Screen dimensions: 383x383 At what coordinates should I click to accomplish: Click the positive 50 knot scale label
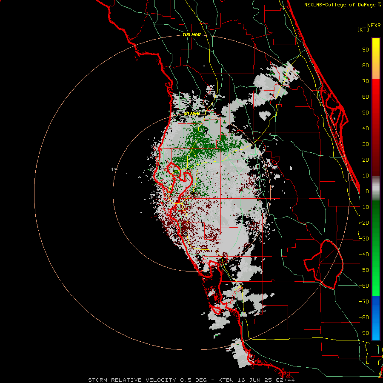[x=366, y=113]
